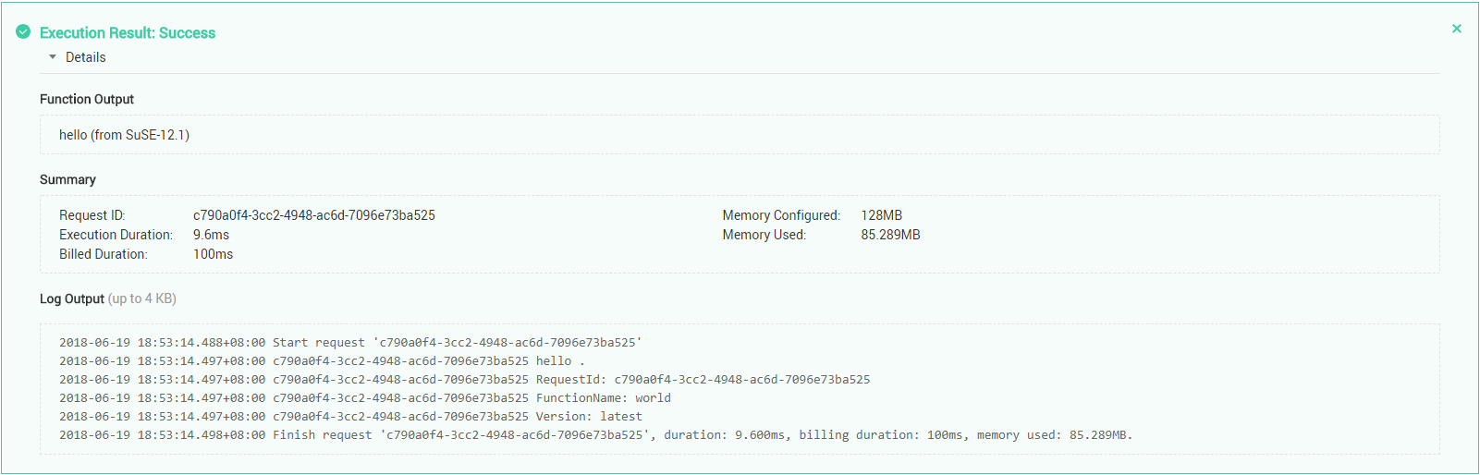This screenshot has width=1480, height=475.
Task: Click the green success checkmark icon
Action: click(23, 32)
